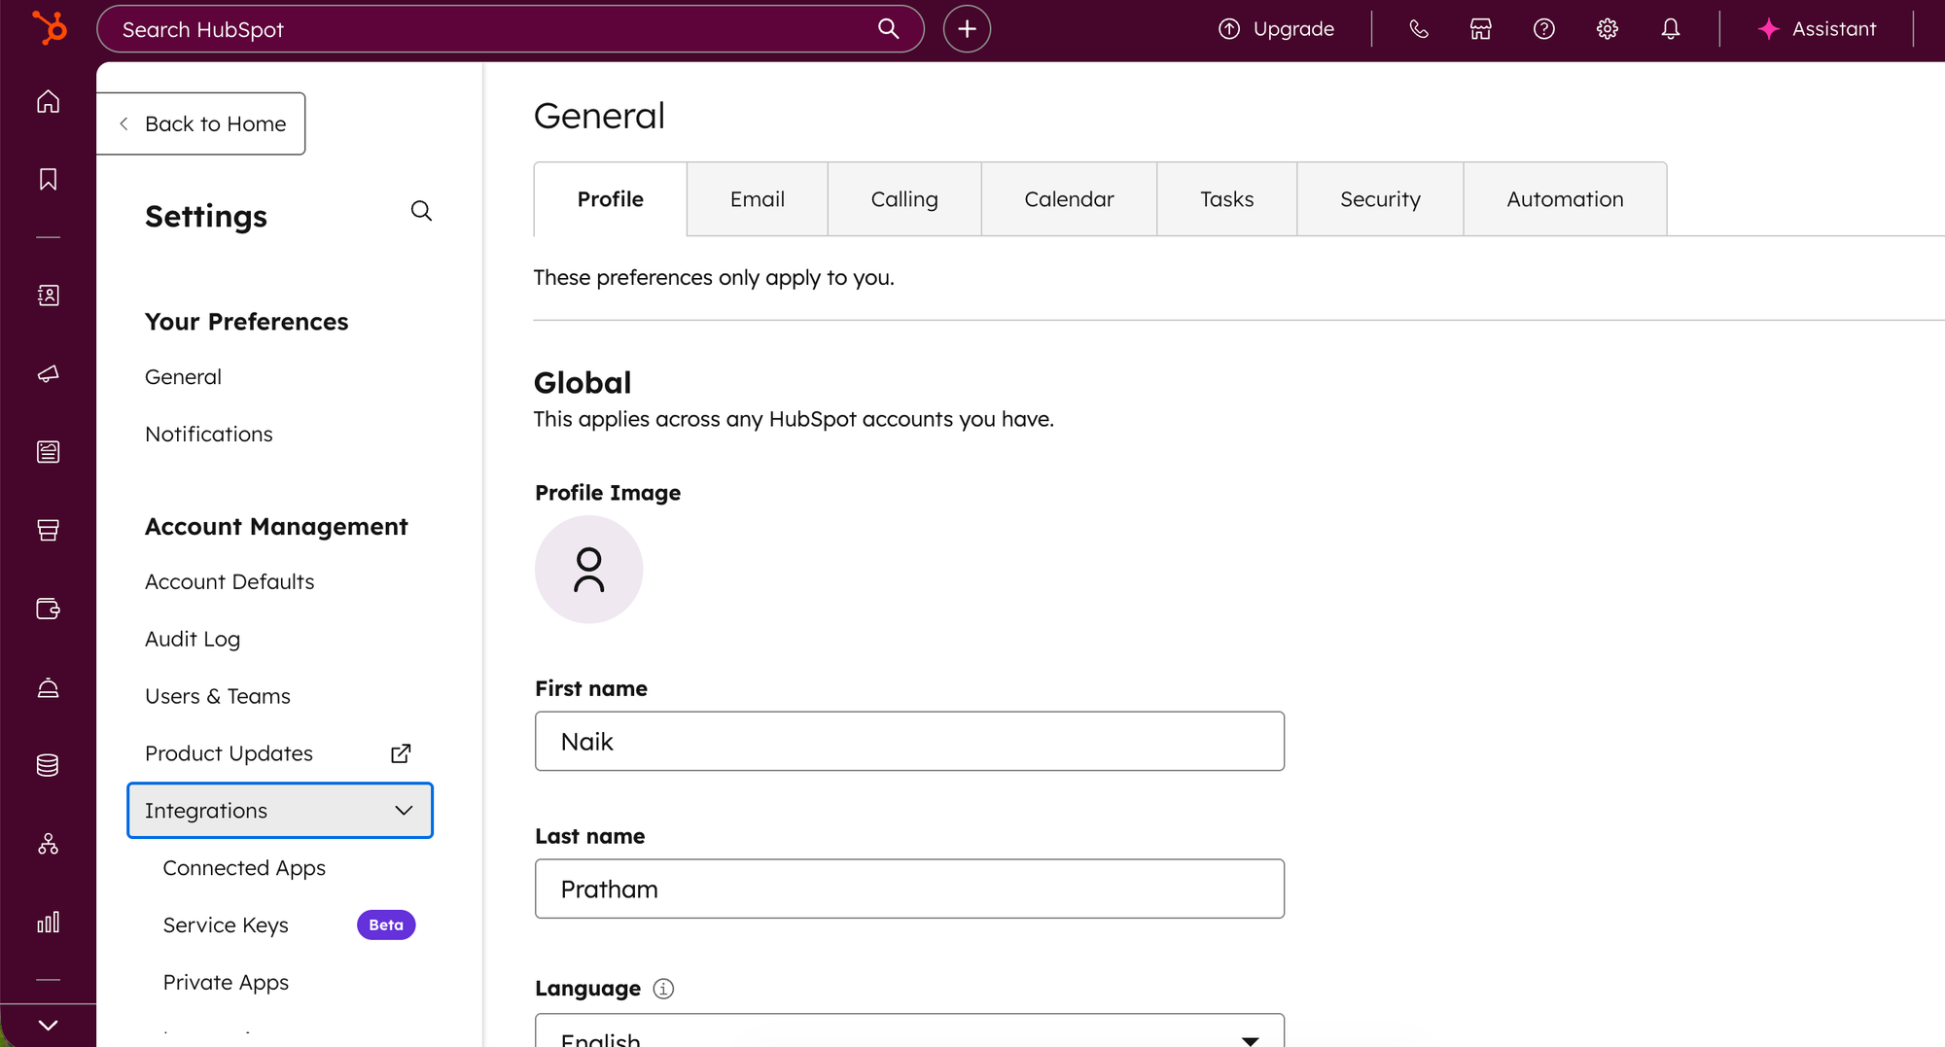
Task: Click Back to Home button
Action: [202, 123]
